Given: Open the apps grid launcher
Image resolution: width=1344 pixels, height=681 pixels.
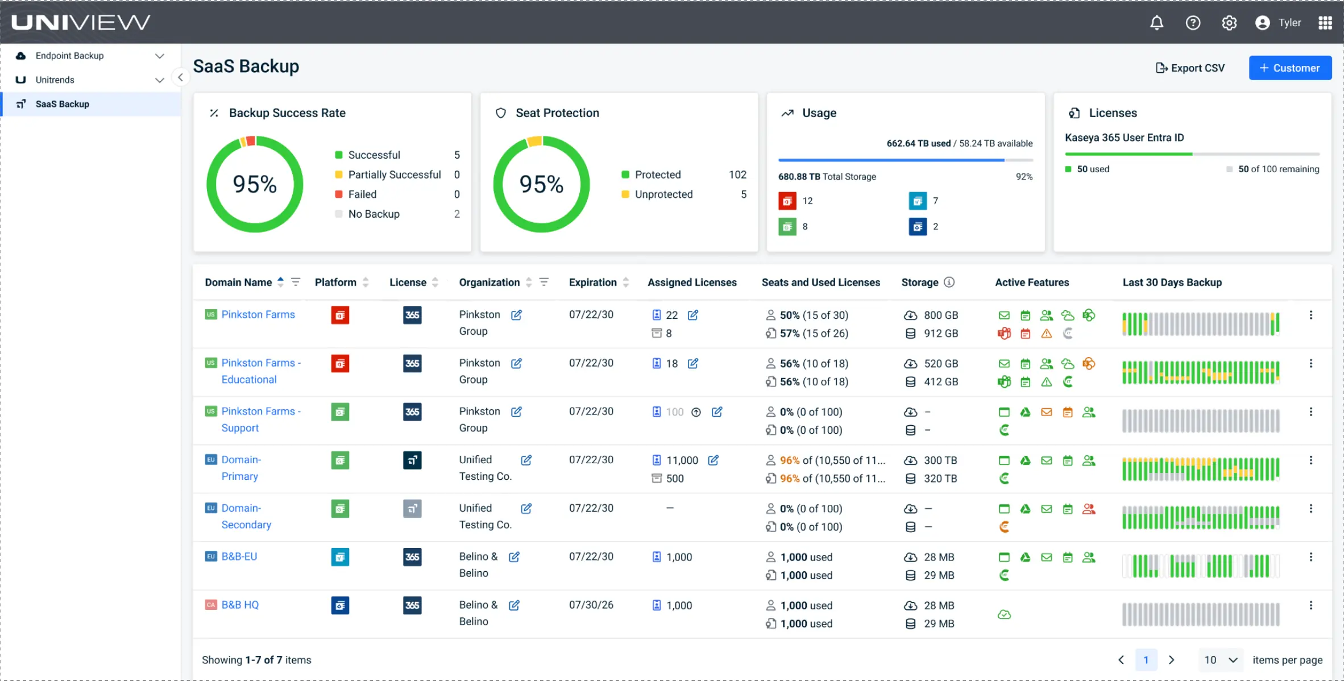Looking at the screenshot, I should pyautogui.click(x=1325, y=23).
